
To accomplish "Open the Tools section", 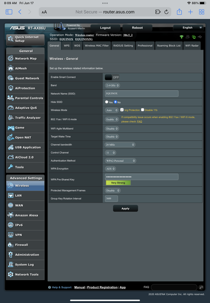I will 25,167.
